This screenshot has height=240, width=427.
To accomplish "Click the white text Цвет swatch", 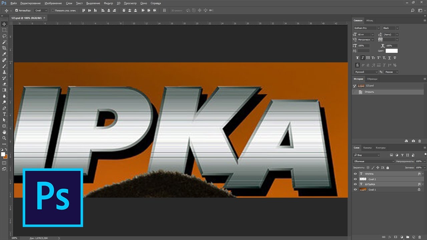I will tap(391, 51).
